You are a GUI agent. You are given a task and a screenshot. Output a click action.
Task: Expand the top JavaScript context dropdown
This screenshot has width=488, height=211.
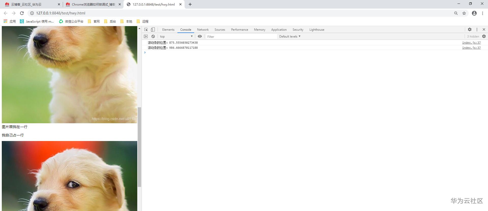(x=176, y=37)
